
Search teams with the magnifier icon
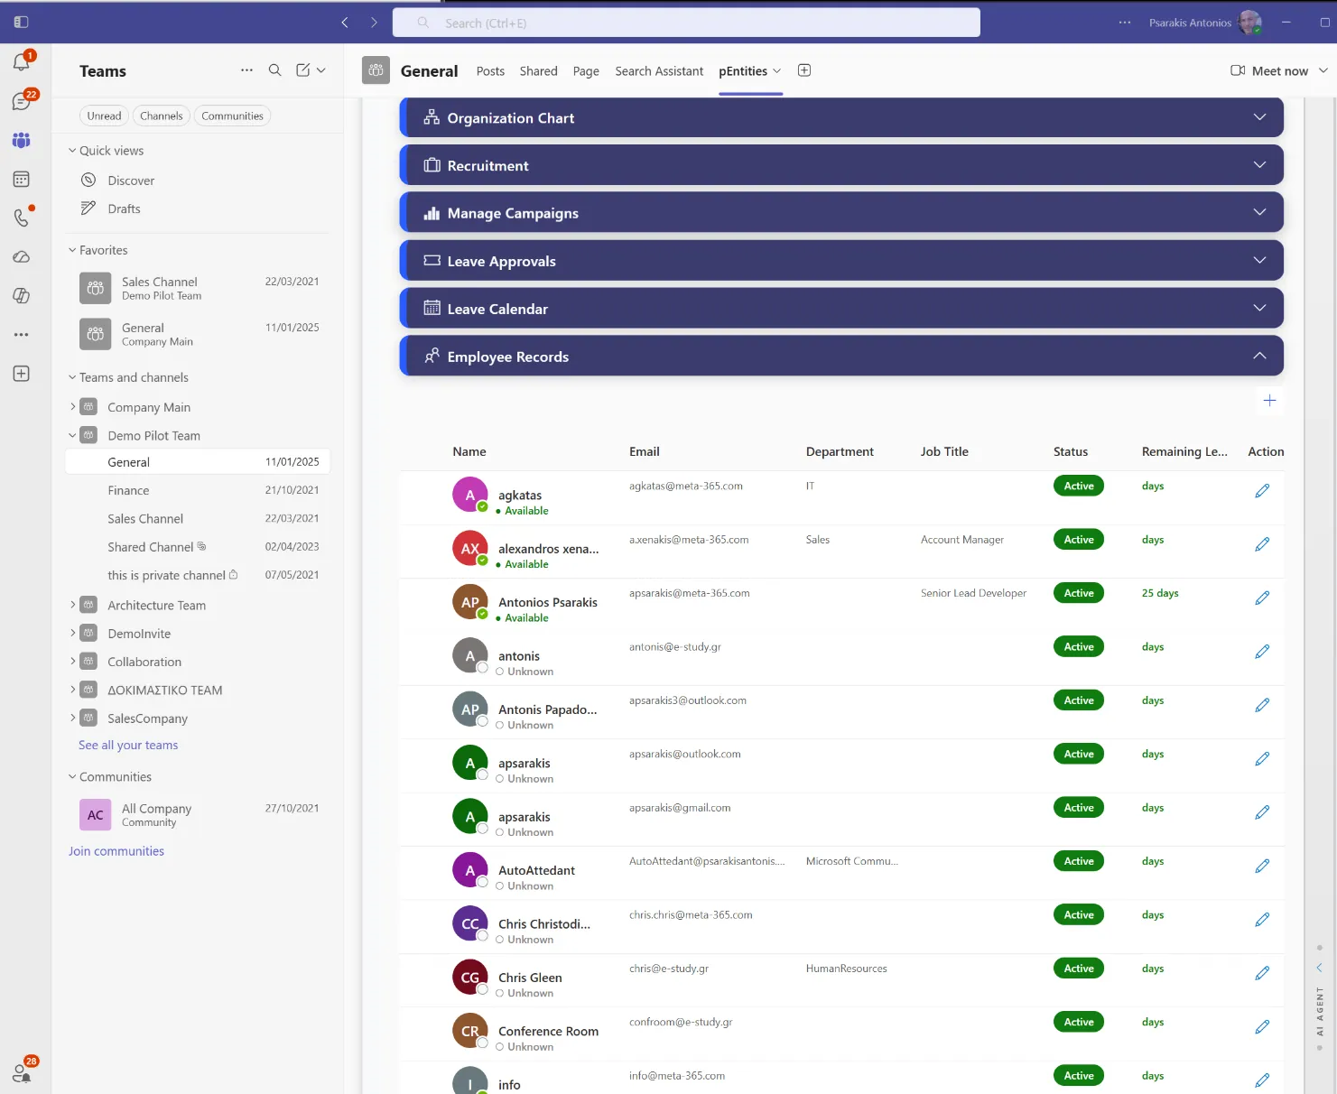click(x=275, y=70)
